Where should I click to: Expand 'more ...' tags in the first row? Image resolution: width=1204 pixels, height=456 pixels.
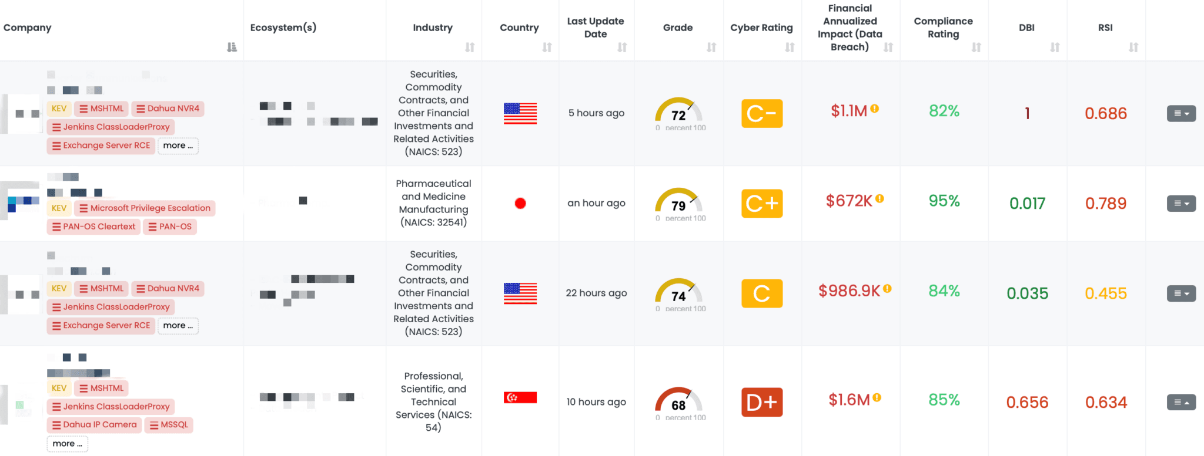(x=178, y=146)
